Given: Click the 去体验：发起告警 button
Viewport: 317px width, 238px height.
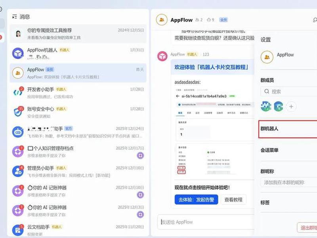Looking at the screenshot, I should point(196,200).
